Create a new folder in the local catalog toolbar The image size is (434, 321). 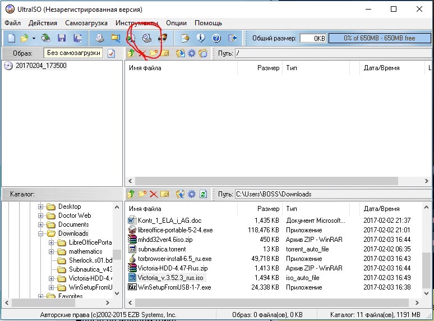click(x=142, y=194)
